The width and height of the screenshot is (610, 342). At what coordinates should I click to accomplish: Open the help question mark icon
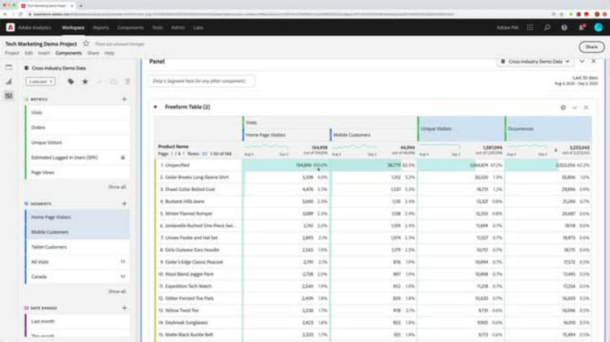coord(564,28)
